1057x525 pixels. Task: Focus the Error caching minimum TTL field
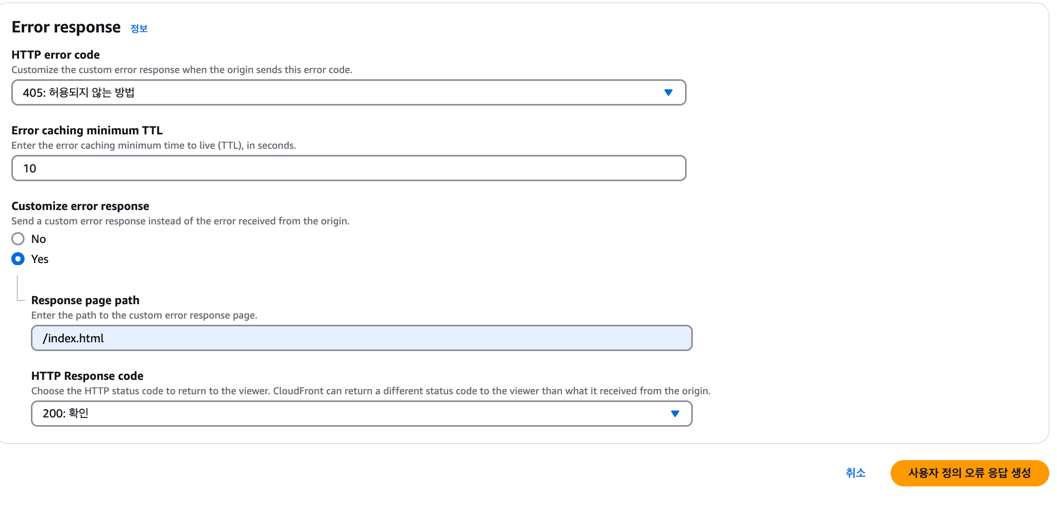tap(348, 168)
